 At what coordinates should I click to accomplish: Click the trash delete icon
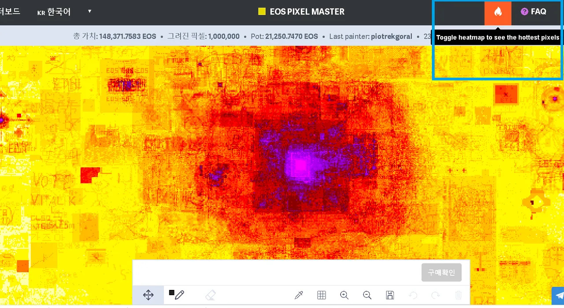pyautogui.click(x=458, y=295)
